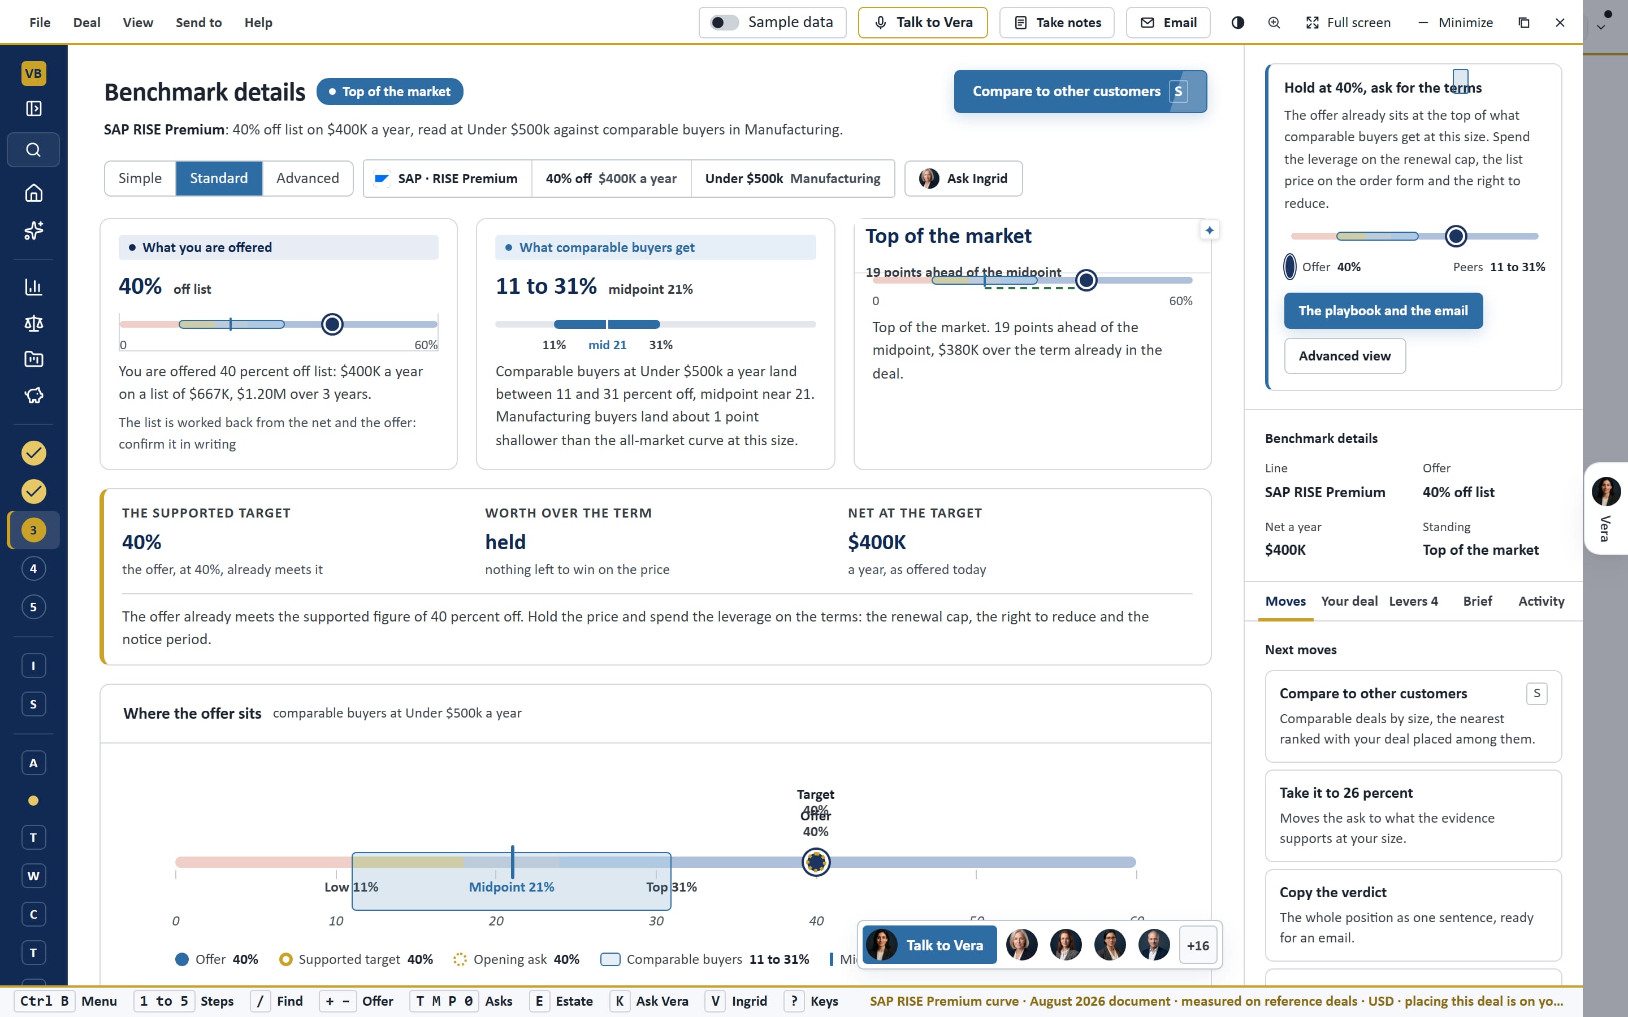Click the S shortcut badge in sidebar

(33, 704)
